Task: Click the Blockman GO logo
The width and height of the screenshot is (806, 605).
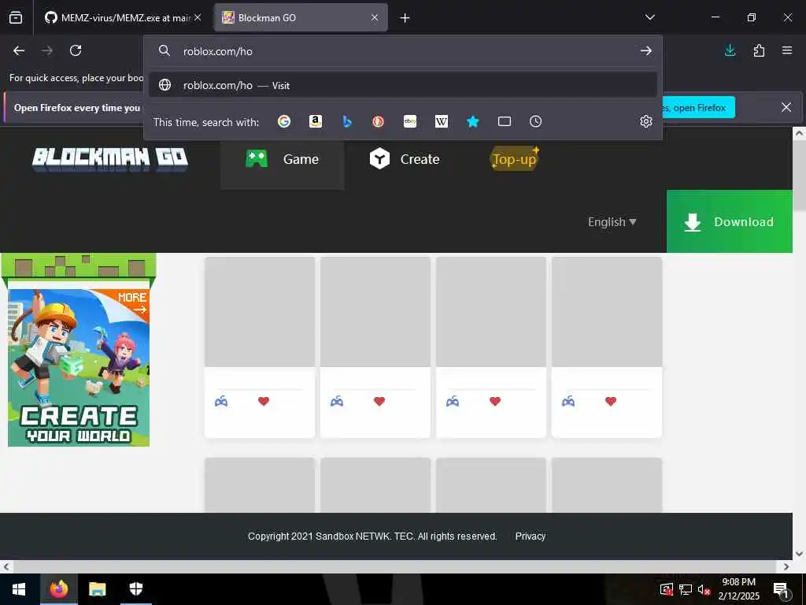Action: click(110, 158)
